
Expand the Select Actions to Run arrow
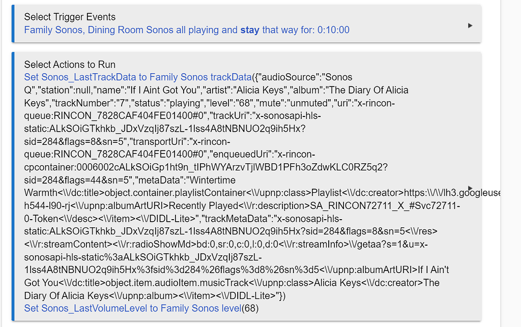(x=470, y=188)
